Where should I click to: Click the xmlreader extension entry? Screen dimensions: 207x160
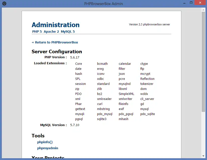104,99
